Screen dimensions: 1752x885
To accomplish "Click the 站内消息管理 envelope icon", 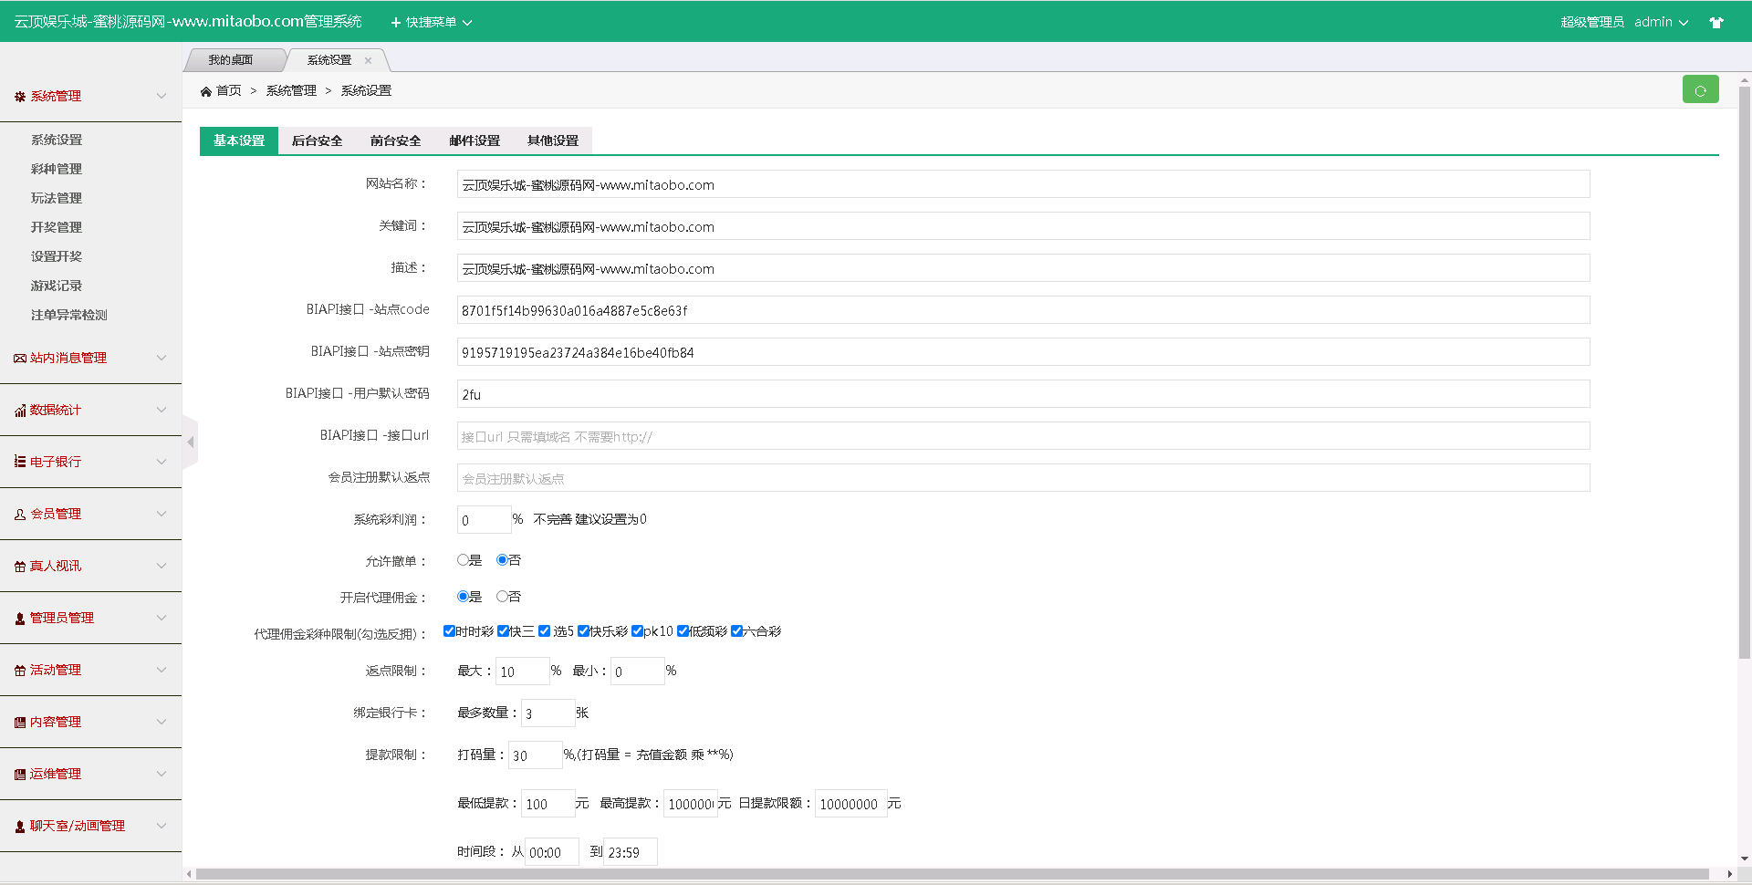I will tap(19, 359).
